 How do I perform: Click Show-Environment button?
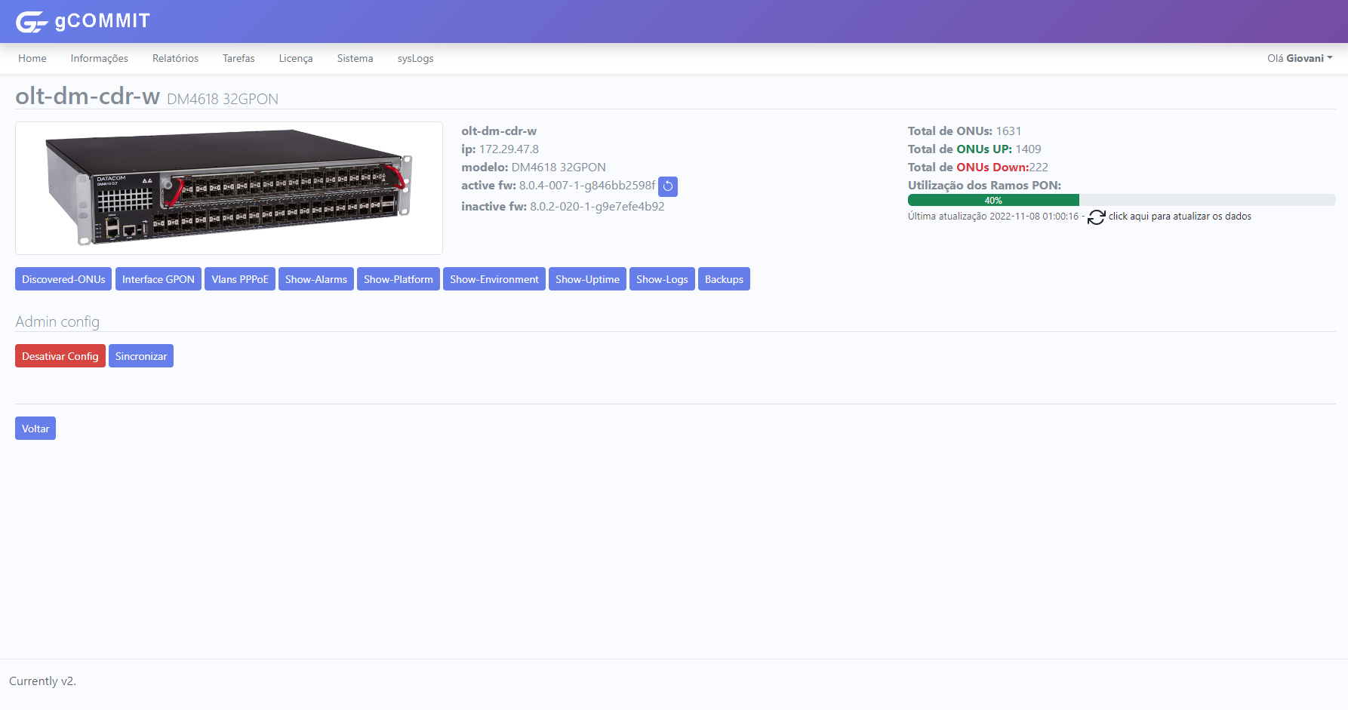[x=494, y=279]
